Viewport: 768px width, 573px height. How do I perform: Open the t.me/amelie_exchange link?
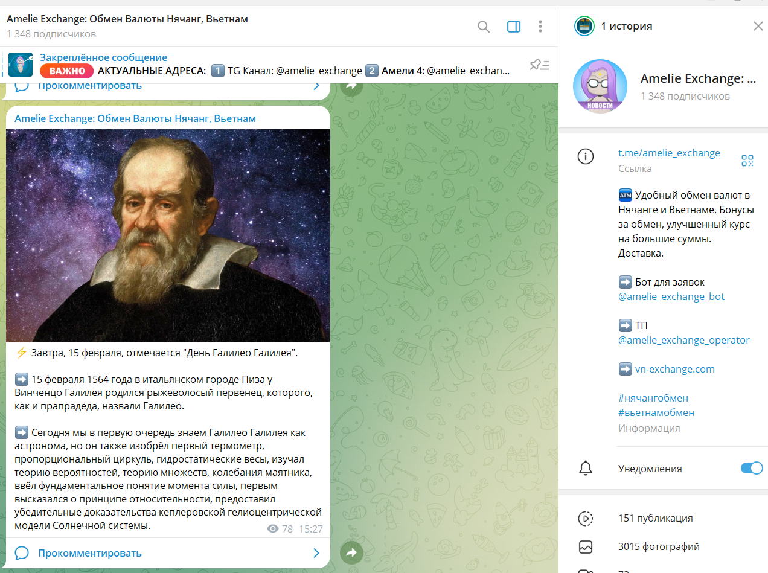point(669,153)
